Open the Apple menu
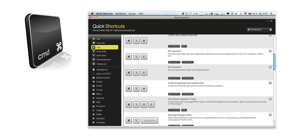The image size is (287, 139). pyautogui.click(x=92, y=14)
